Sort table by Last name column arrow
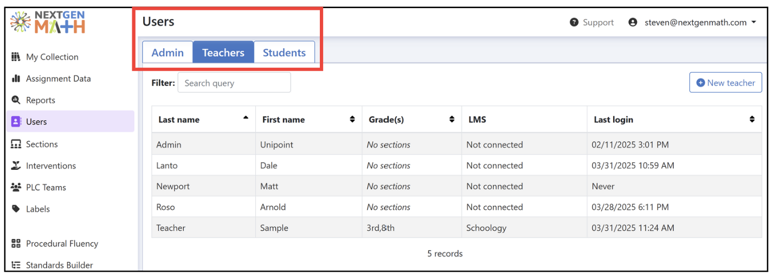 [246, 118]
